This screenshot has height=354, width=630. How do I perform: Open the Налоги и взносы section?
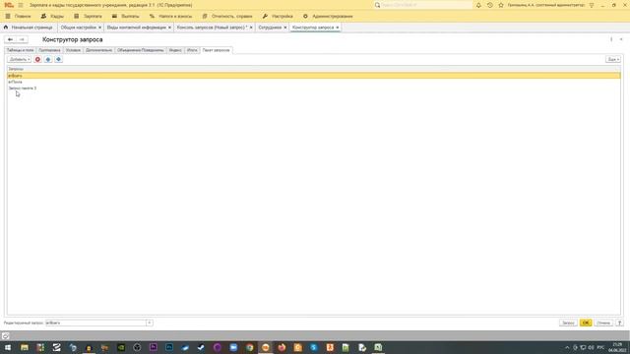coord(170,16)
